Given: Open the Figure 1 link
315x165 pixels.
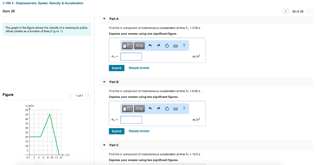Looking at the screenshot, I should [57, 31].
